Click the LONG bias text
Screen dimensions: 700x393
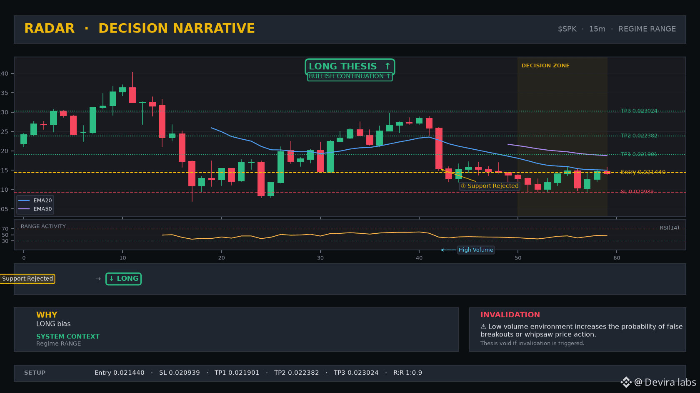pos(53,324)
